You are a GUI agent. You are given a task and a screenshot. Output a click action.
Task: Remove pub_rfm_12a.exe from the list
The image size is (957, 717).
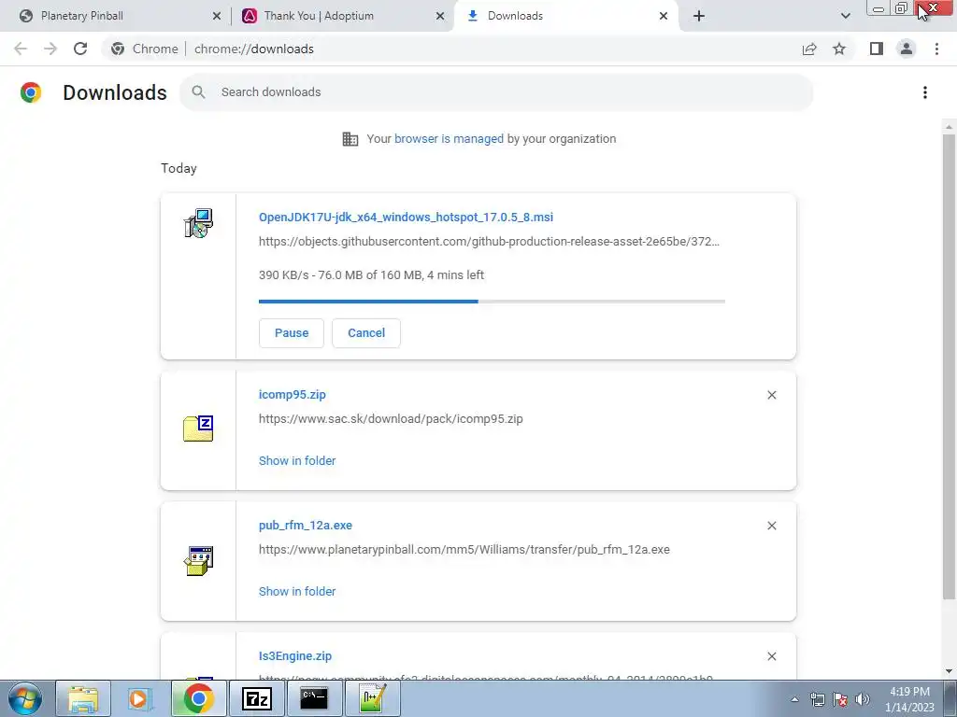771,526
